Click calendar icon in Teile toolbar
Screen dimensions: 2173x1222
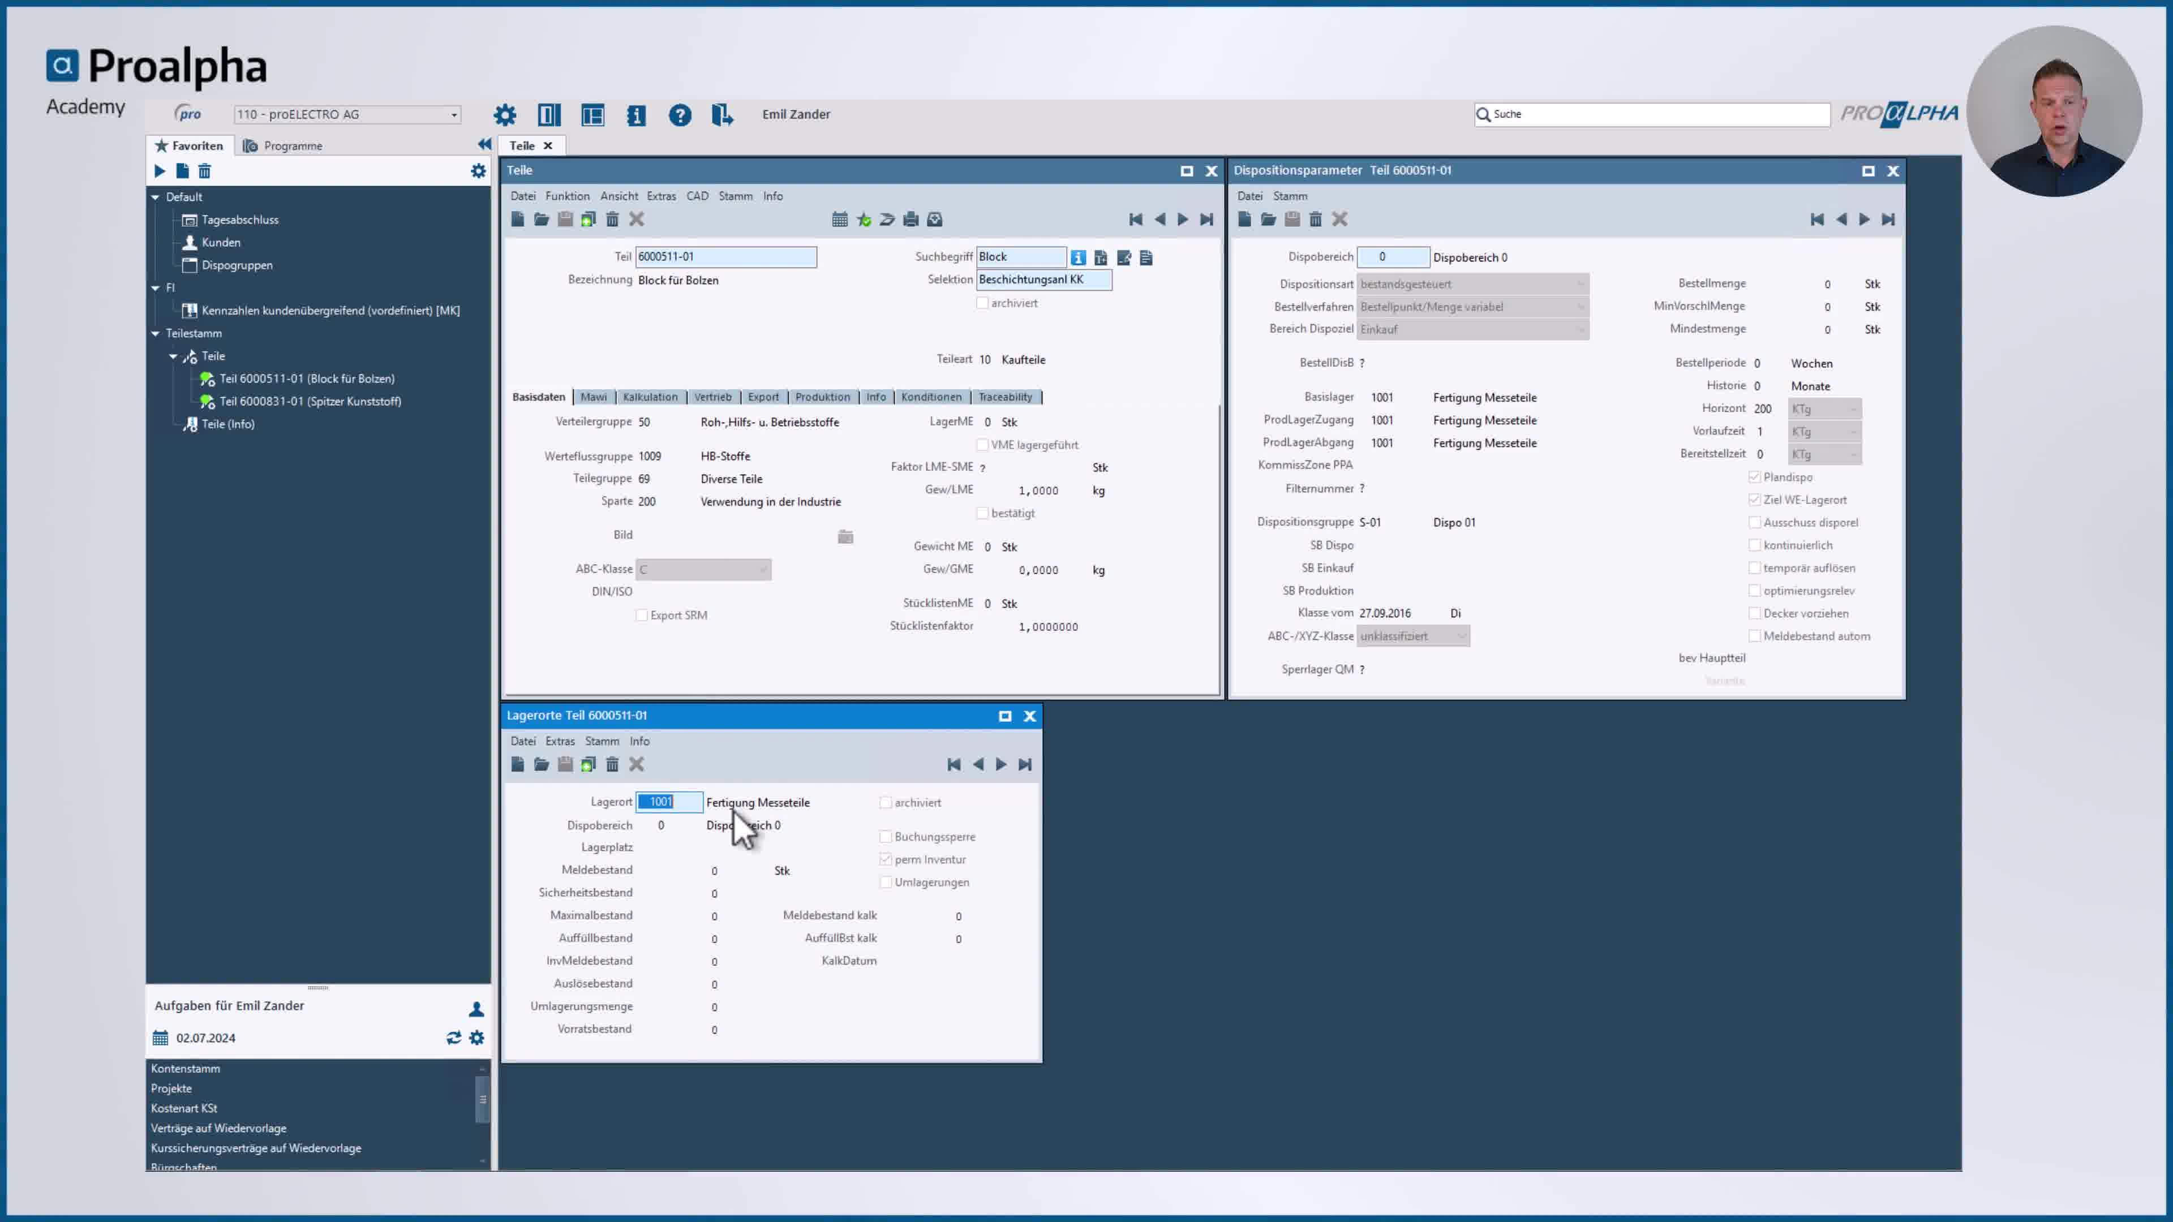839,220
